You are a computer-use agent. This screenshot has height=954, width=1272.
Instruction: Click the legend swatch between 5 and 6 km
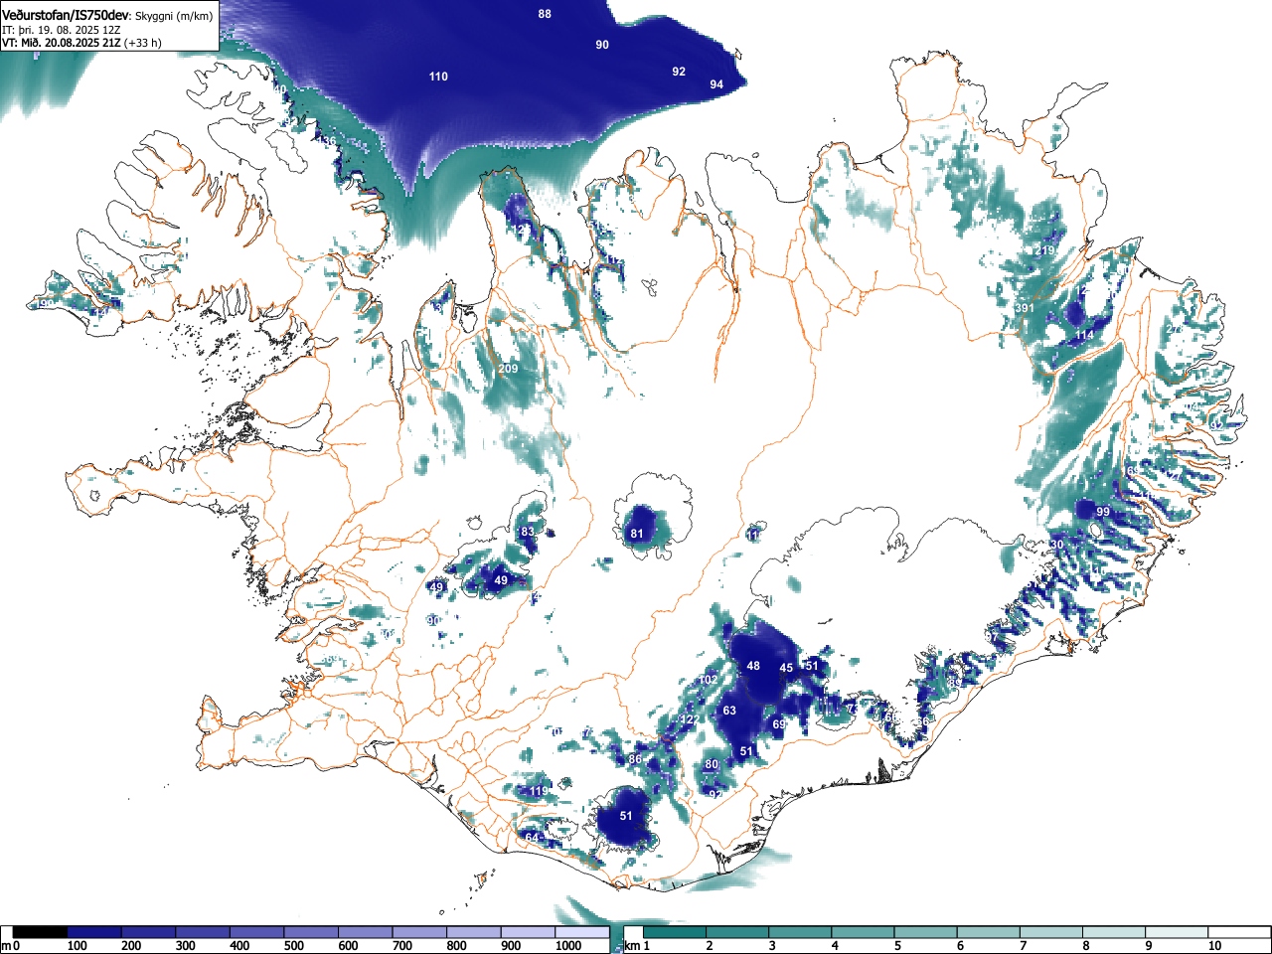tap(928, 932)
